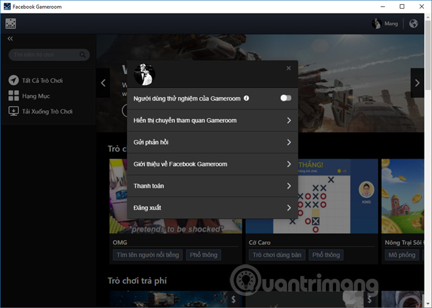Click the Mạng profile name
The image size is (432, 308).
coord(391,24)
